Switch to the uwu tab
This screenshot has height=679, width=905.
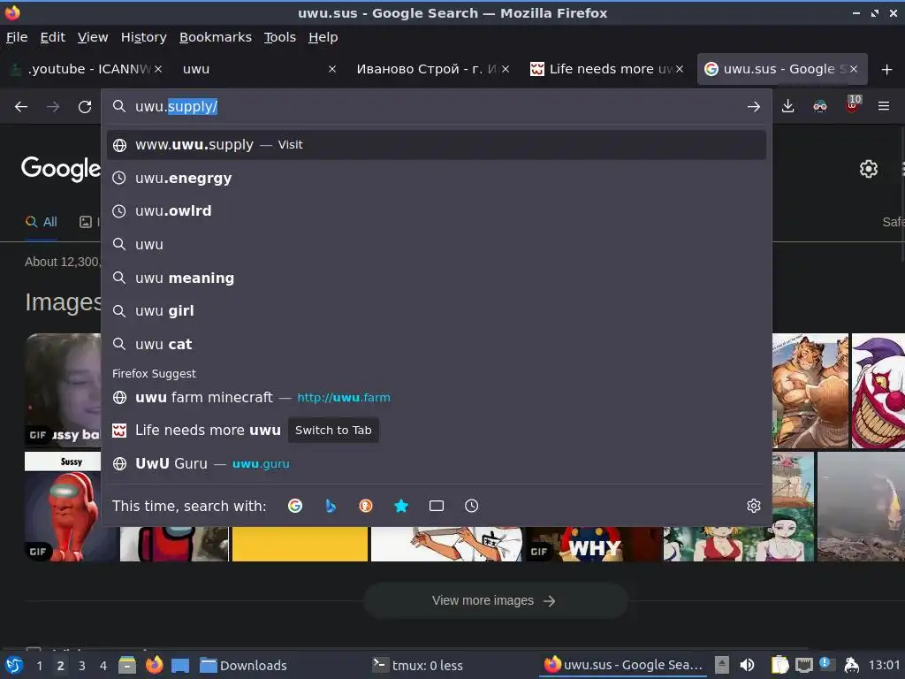pos(254,69)
